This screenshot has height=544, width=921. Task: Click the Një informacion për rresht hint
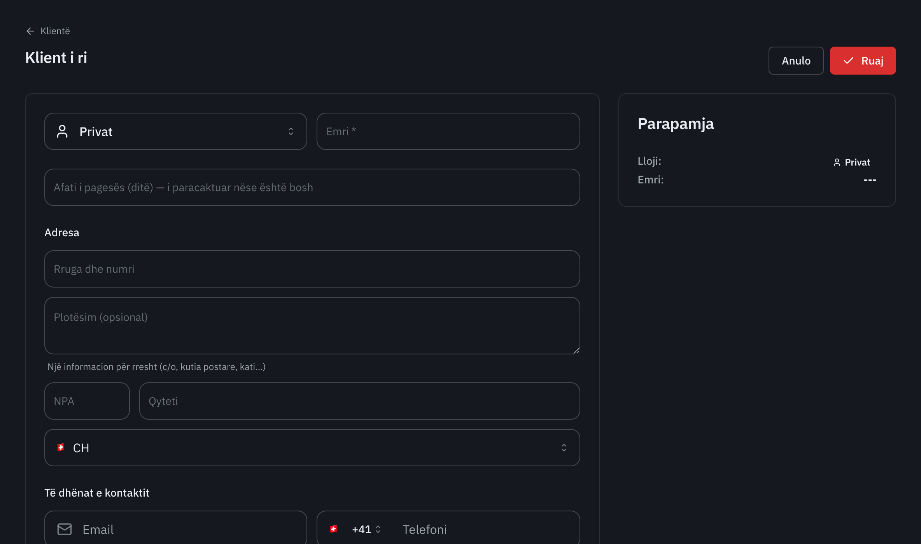156,367
